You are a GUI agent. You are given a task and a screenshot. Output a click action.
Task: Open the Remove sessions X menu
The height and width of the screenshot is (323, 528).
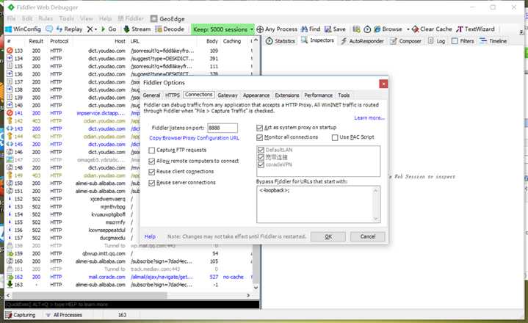pyautogui.click(x=92, y=29)
